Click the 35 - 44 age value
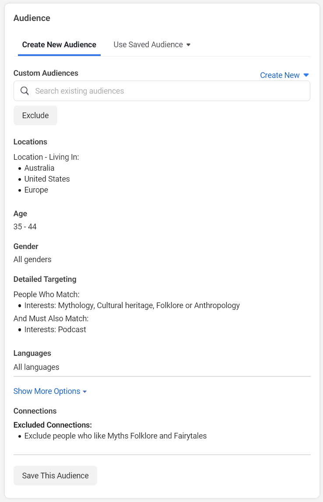 (25, 227)
